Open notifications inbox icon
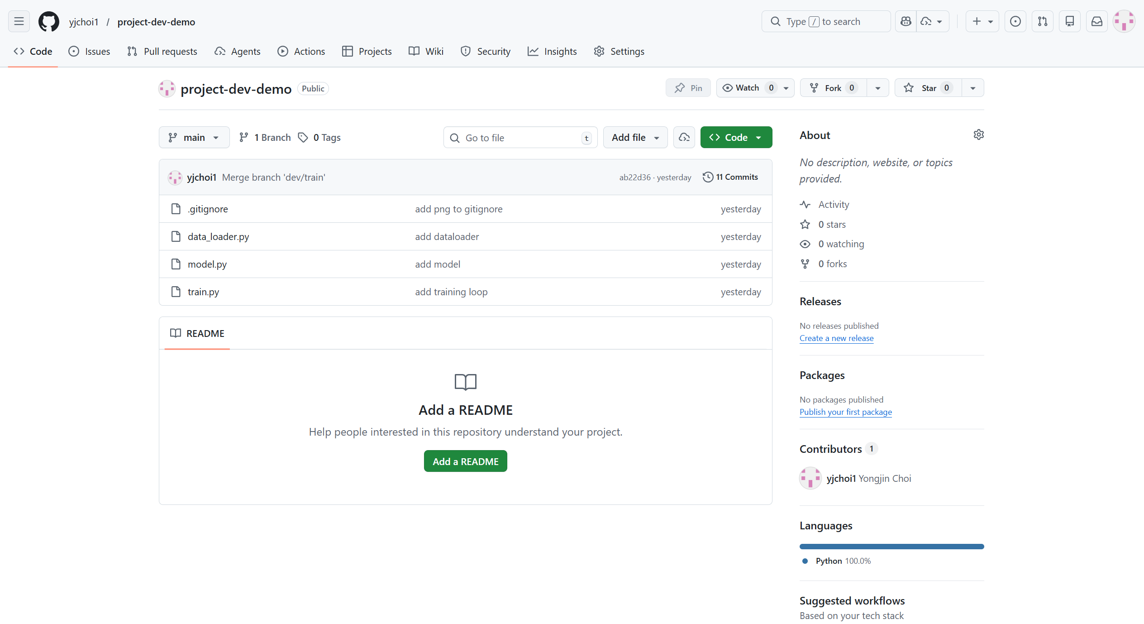The height and width of the screenshot is (624, 1144). coord(1097,21)
